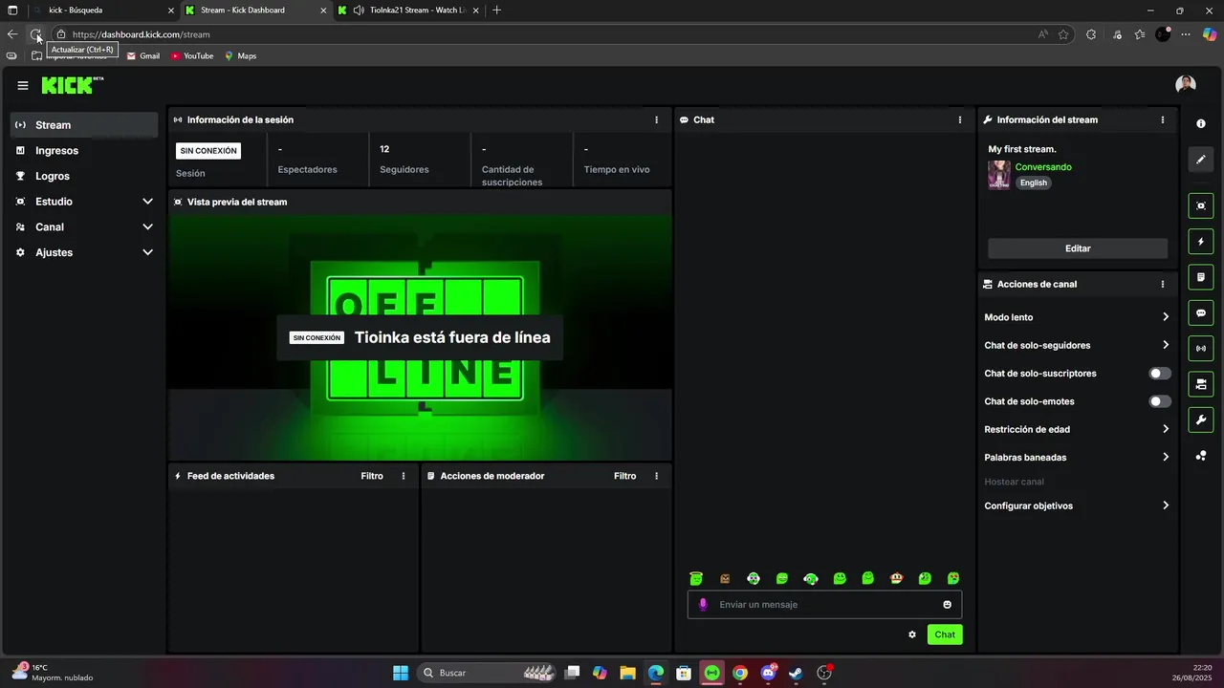The image size is (1224, 688).
Task: Open options menu of Feed de actividades
Action: [x=404, y=476]
